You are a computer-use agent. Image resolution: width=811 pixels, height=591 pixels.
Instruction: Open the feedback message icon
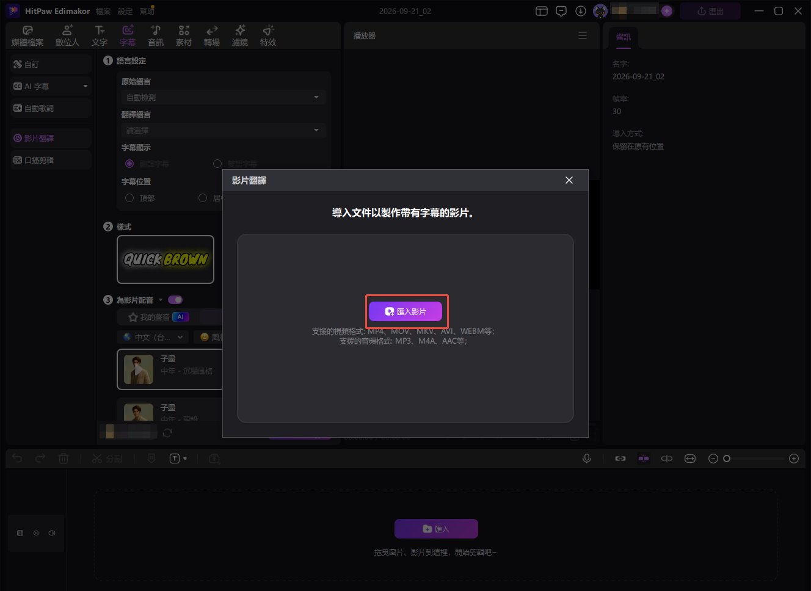coord(561,11)
